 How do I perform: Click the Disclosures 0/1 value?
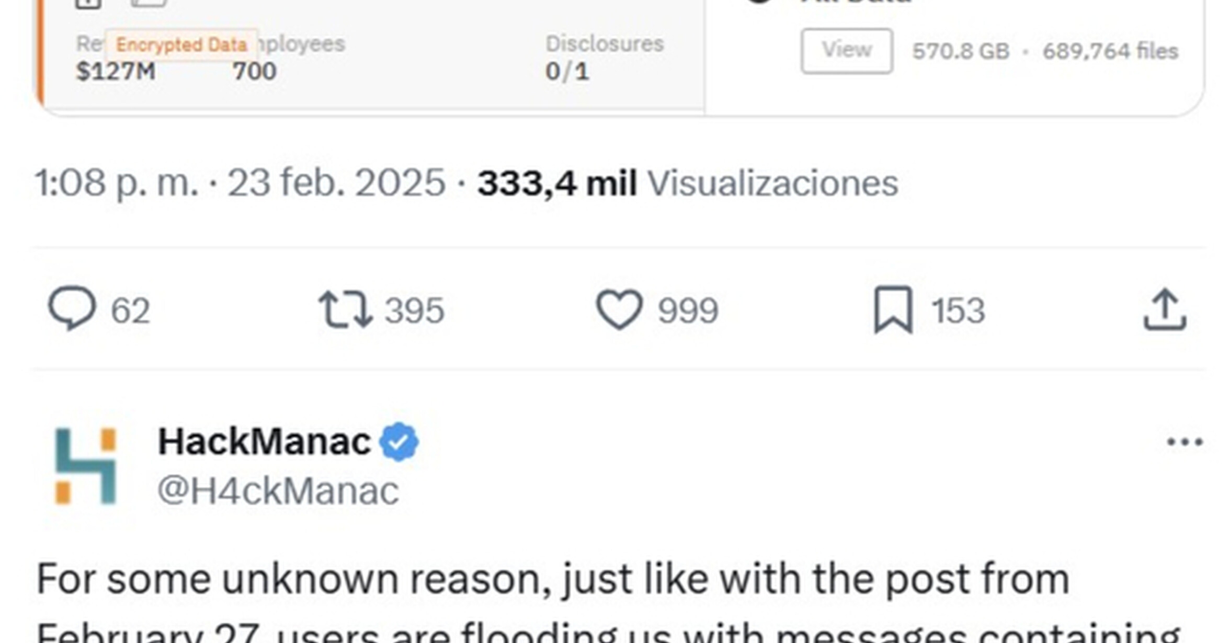click(x=567, y=71)
